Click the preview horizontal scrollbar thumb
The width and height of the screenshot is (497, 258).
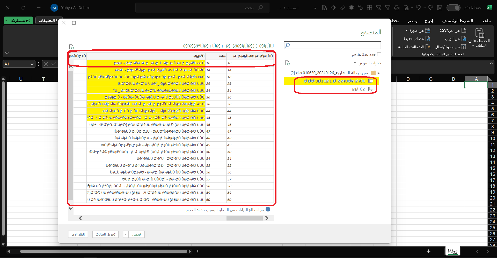pyautogui.click(x=244, y=218)
